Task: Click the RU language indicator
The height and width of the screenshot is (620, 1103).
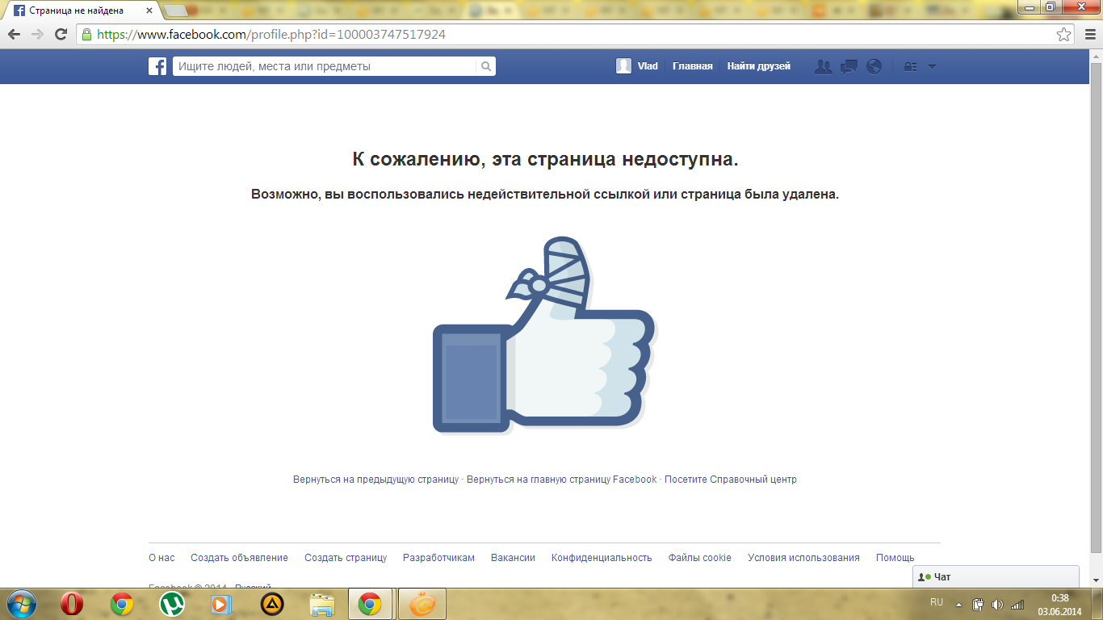Action: (x=937, y=602)
